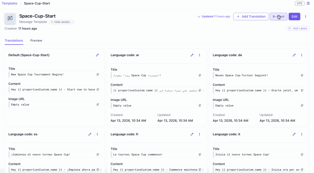This screenshot has width=314, height=173.
Task: Click the user profile icon
Action: click(x=308, y=3)
